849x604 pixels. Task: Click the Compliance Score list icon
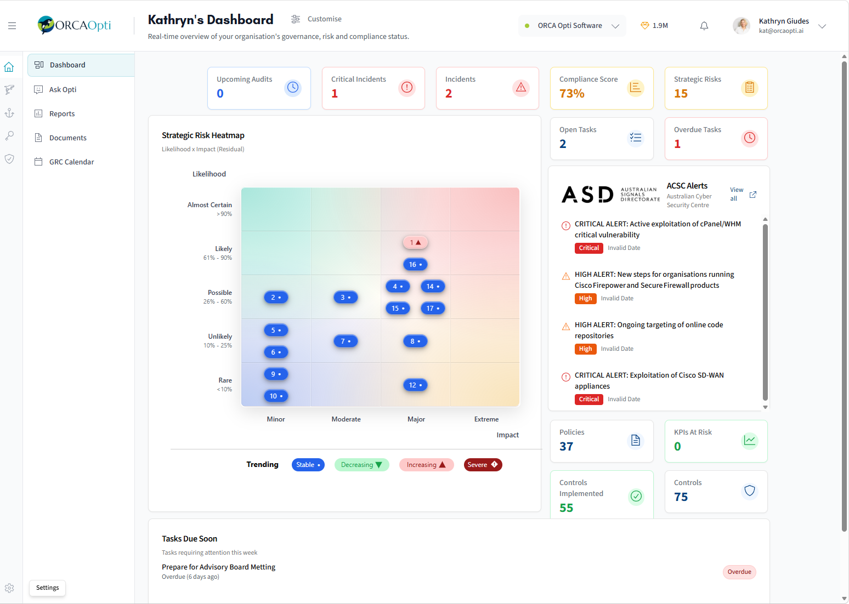[x=636, y=88]
